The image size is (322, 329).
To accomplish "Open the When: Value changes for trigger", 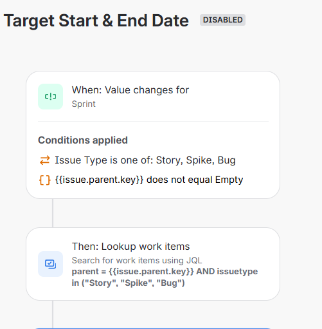I will click(130, 90).
